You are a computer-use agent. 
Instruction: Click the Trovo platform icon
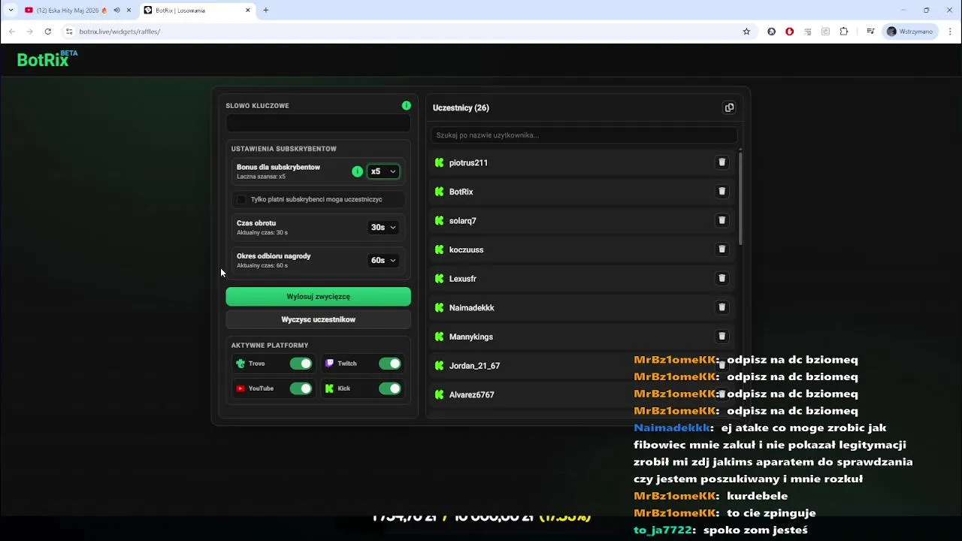240,364
